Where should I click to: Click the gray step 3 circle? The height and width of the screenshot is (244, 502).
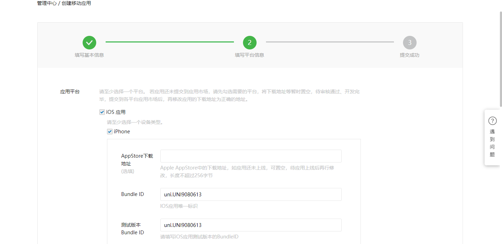410,42
